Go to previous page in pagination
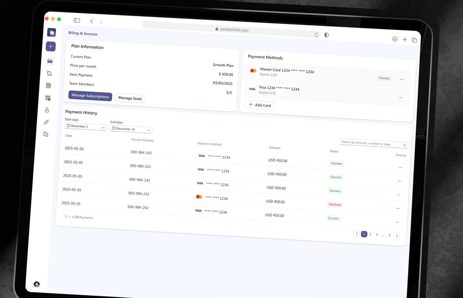Viewport: 463px width, 298px height. tap(357, 233)
